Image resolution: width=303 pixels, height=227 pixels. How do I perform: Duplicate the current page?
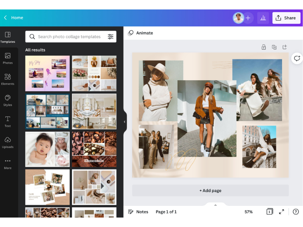click(274, 47)
